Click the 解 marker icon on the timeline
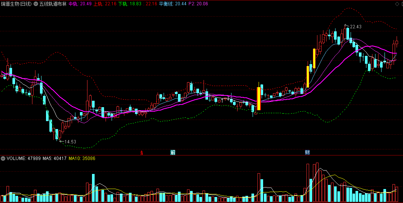Image resolution: width=403 pixels, height=203 pixels. pos(173,152)
